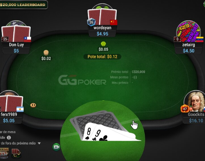Click Goodkits' level 47 flame badge
205x161 pixels.
pyautogui.click(x=185, y=108)
